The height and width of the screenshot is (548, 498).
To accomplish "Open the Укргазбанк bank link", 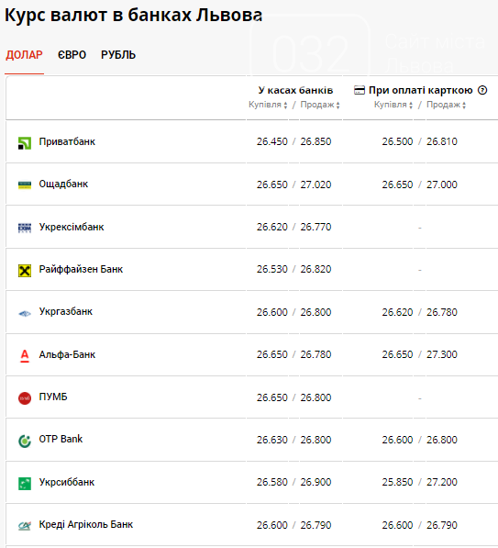I will [66, 311].
